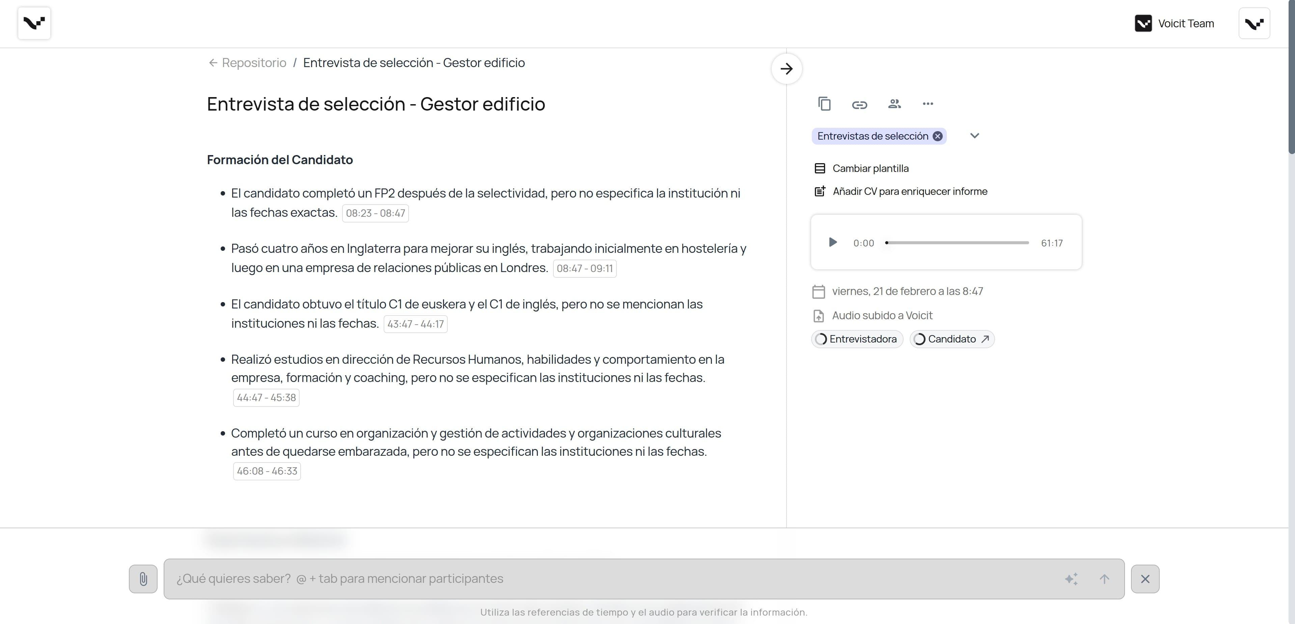The width and height of the screenshot is (1295, 624).
Task: Remove the Entrevistas de selección tag
Action: click(x=937, y=136)
